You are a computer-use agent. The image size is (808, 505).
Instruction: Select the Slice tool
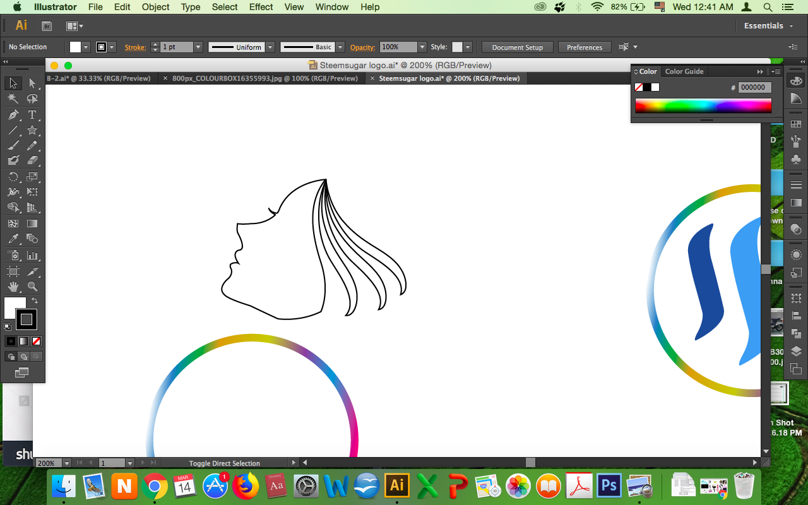(32, 271)
